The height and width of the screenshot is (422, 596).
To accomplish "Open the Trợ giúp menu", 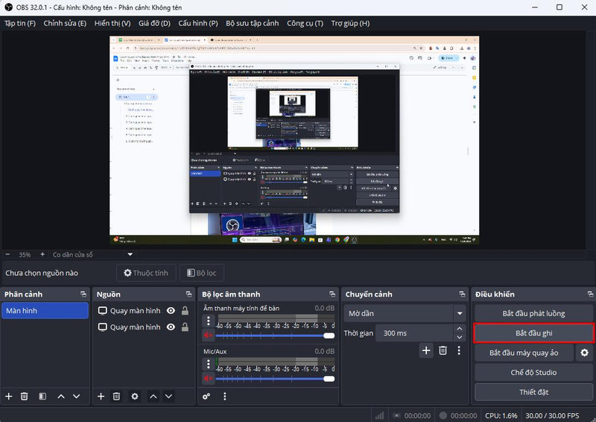I will pos(350,24).
